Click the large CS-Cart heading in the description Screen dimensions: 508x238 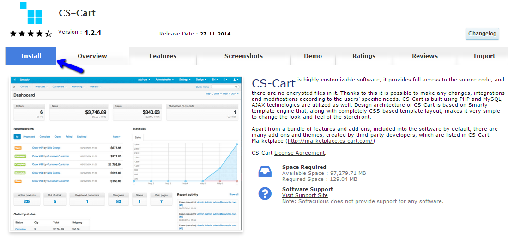click(274, 83)
